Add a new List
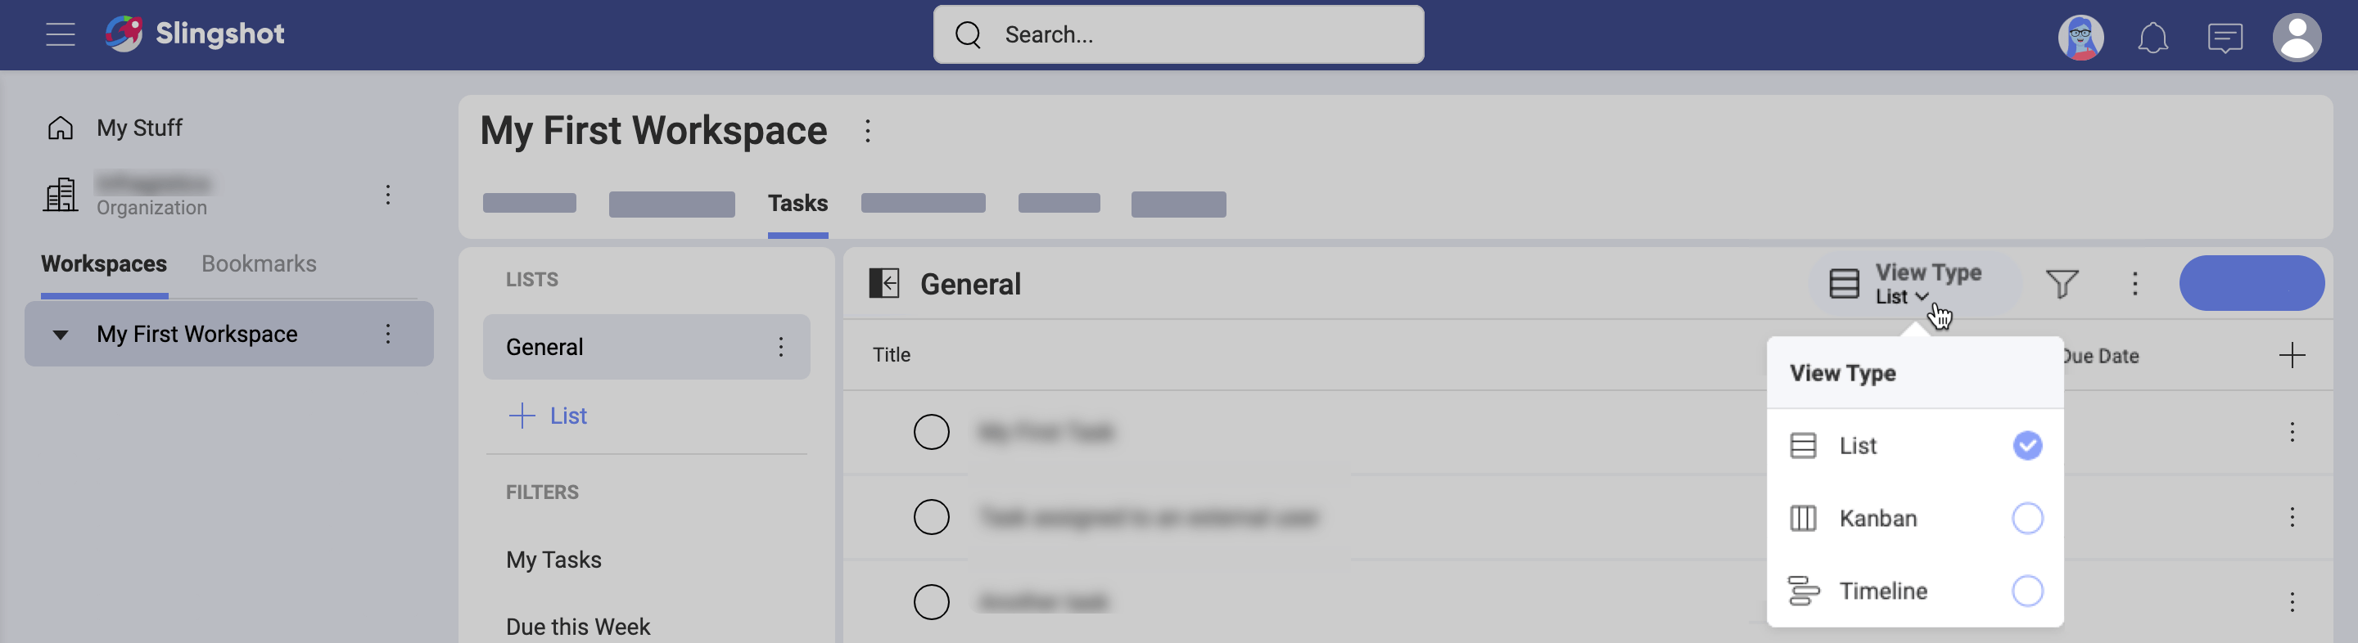2358x643 pixels. (x=549, y=416)
